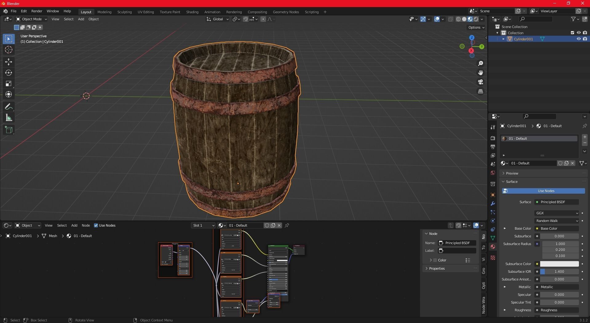The width and height of the screenshot is (590, 323).
Task: Select the Annotate tool
Action: (9, 107)
